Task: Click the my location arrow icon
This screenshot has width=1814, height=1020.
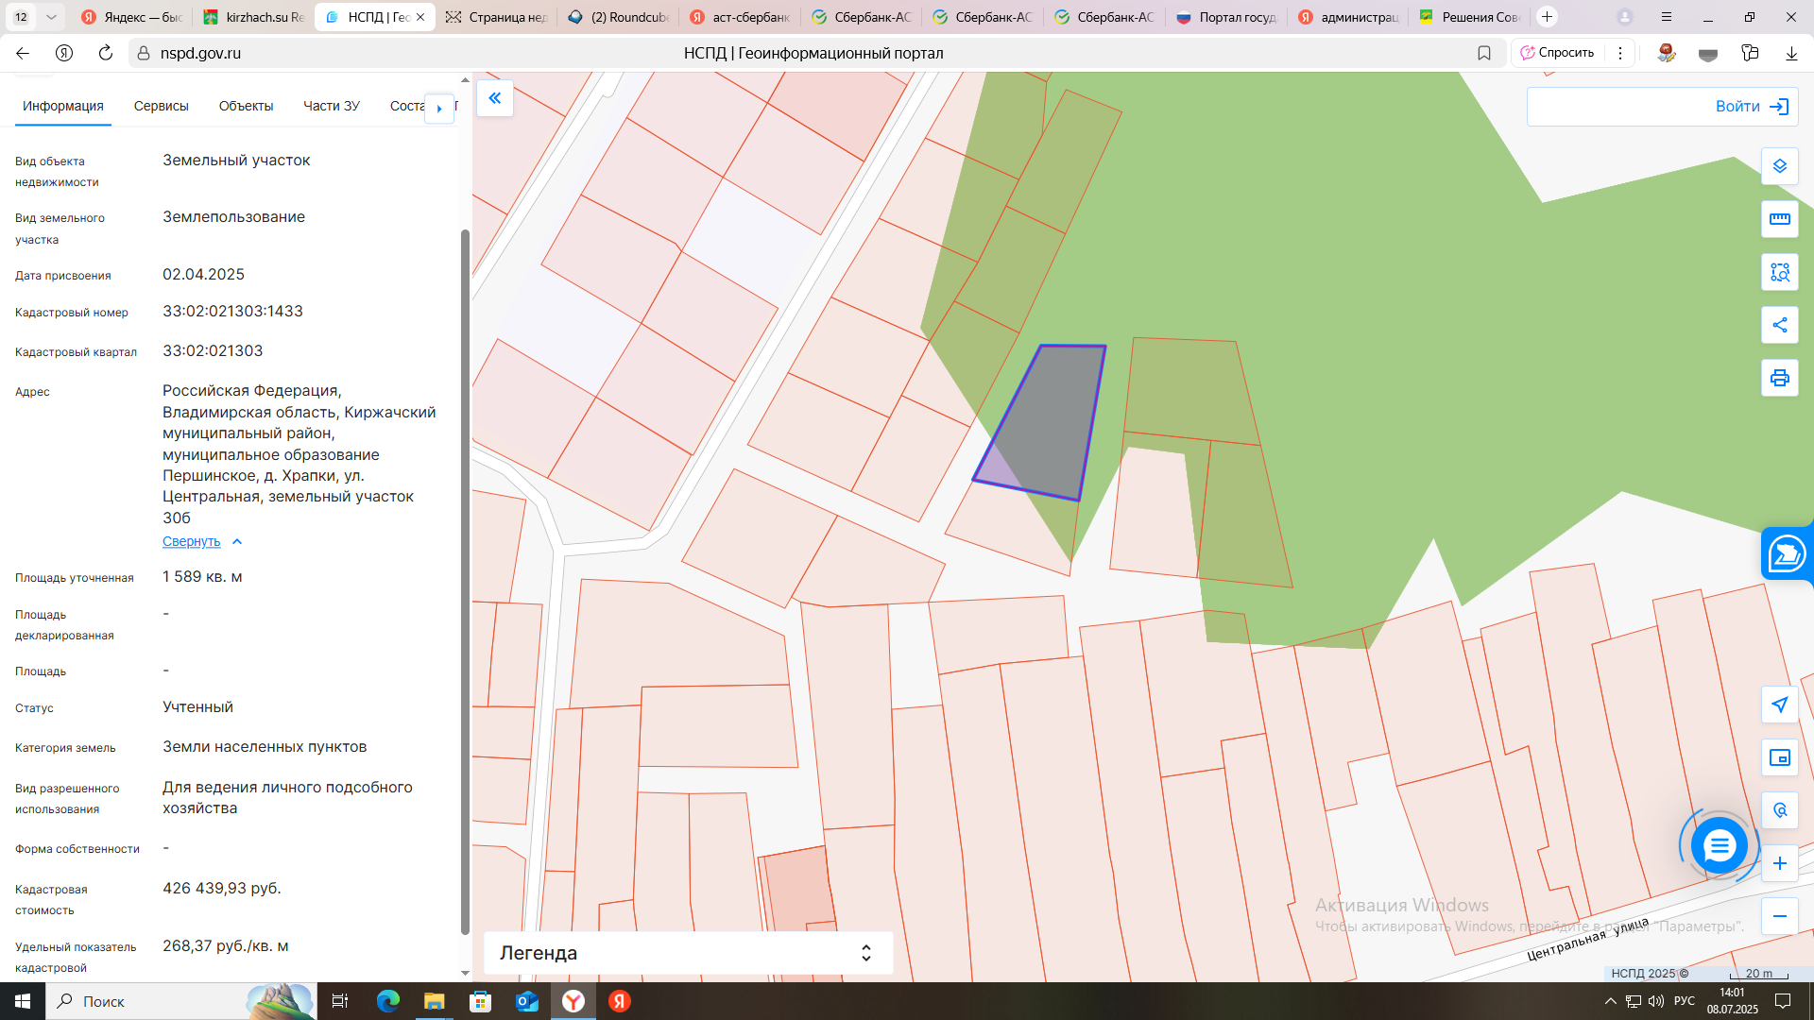Action: (1779, 705)
